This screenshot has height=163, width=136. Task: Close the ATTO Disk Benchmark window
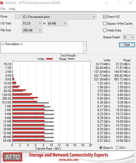[x=131, y=3]
